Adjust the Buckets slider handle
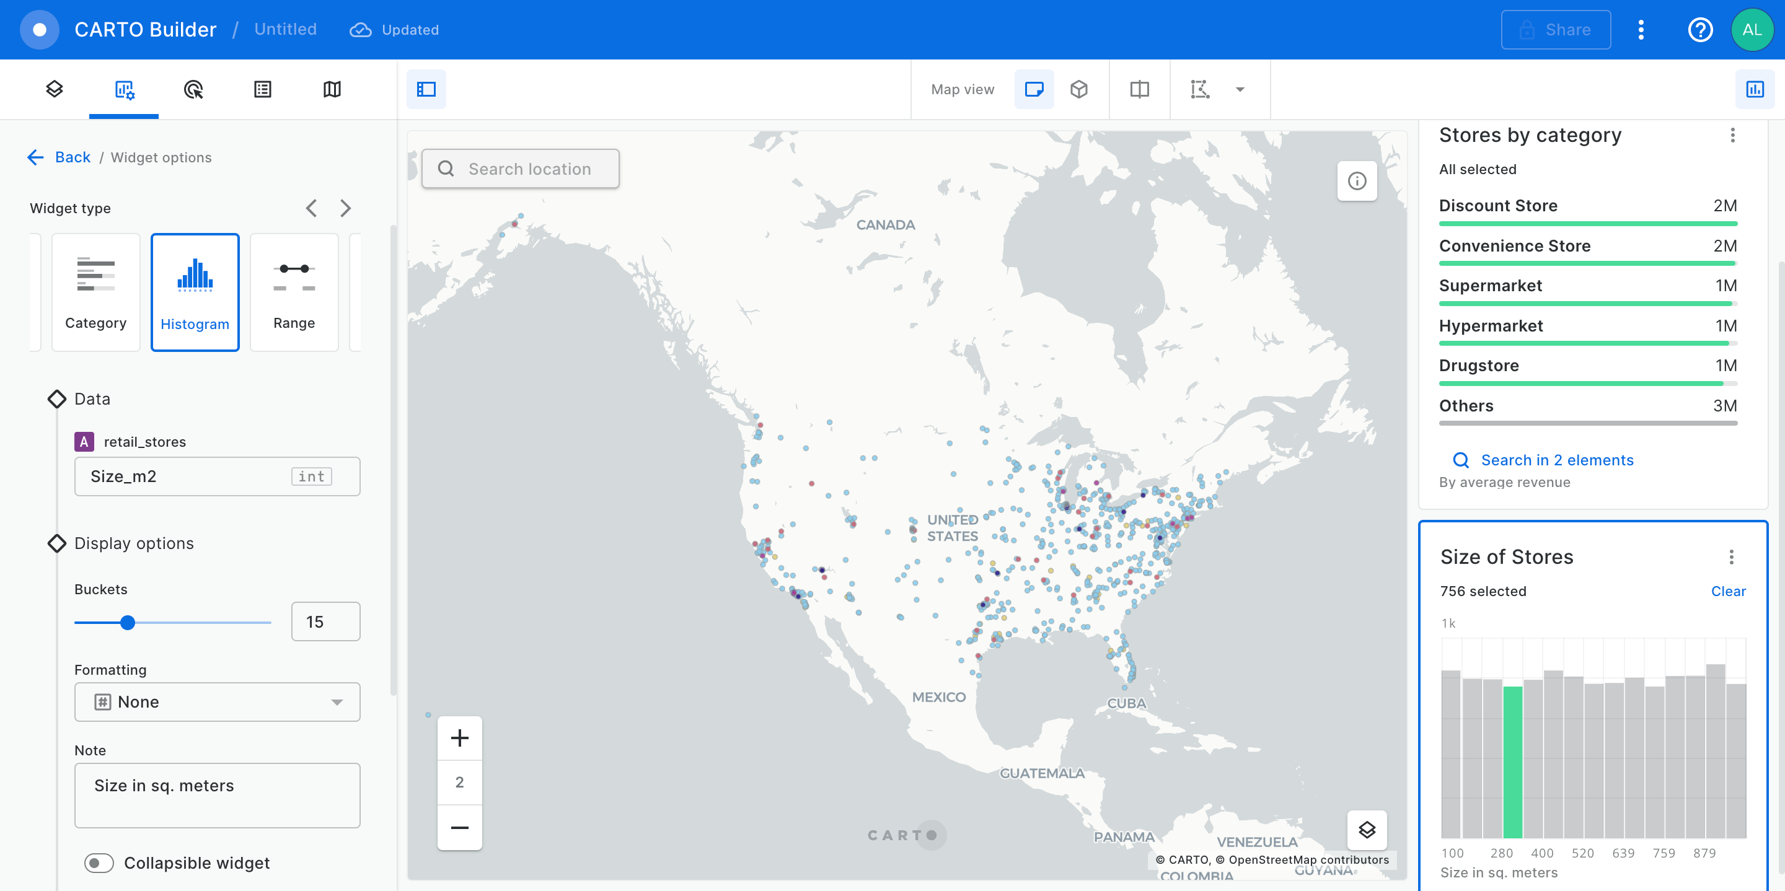1785x891 pixels. [128, 622]
